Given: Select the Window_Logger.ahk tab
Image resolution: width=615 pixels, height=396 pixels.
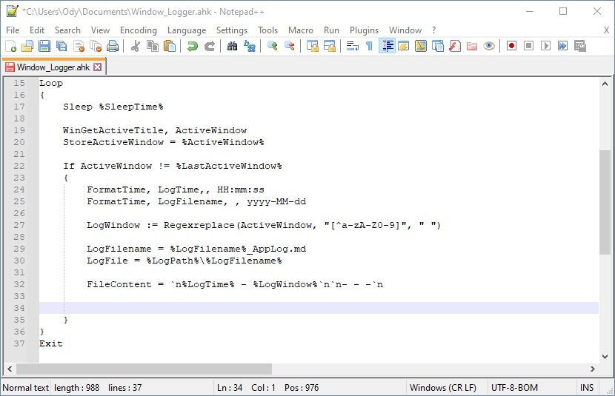Looking at the screenshot, I should 53,67.
